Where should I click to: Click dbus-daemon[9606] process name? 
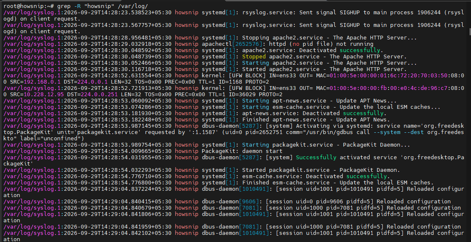pyautogui.click(x=230, y=202)
